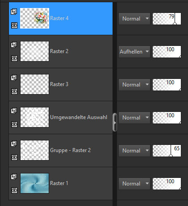Open blend mode dropdown for Raster 4
188x206 pixels.
pos(134,19)
